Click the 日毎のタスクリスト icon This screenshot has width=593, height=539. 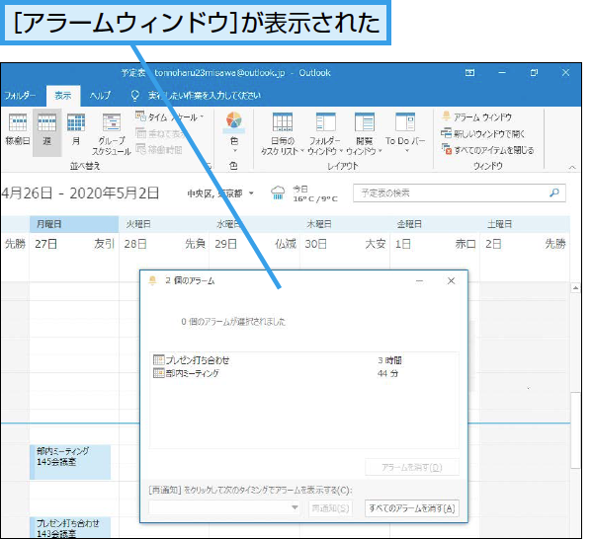click(x=282, y=133)
